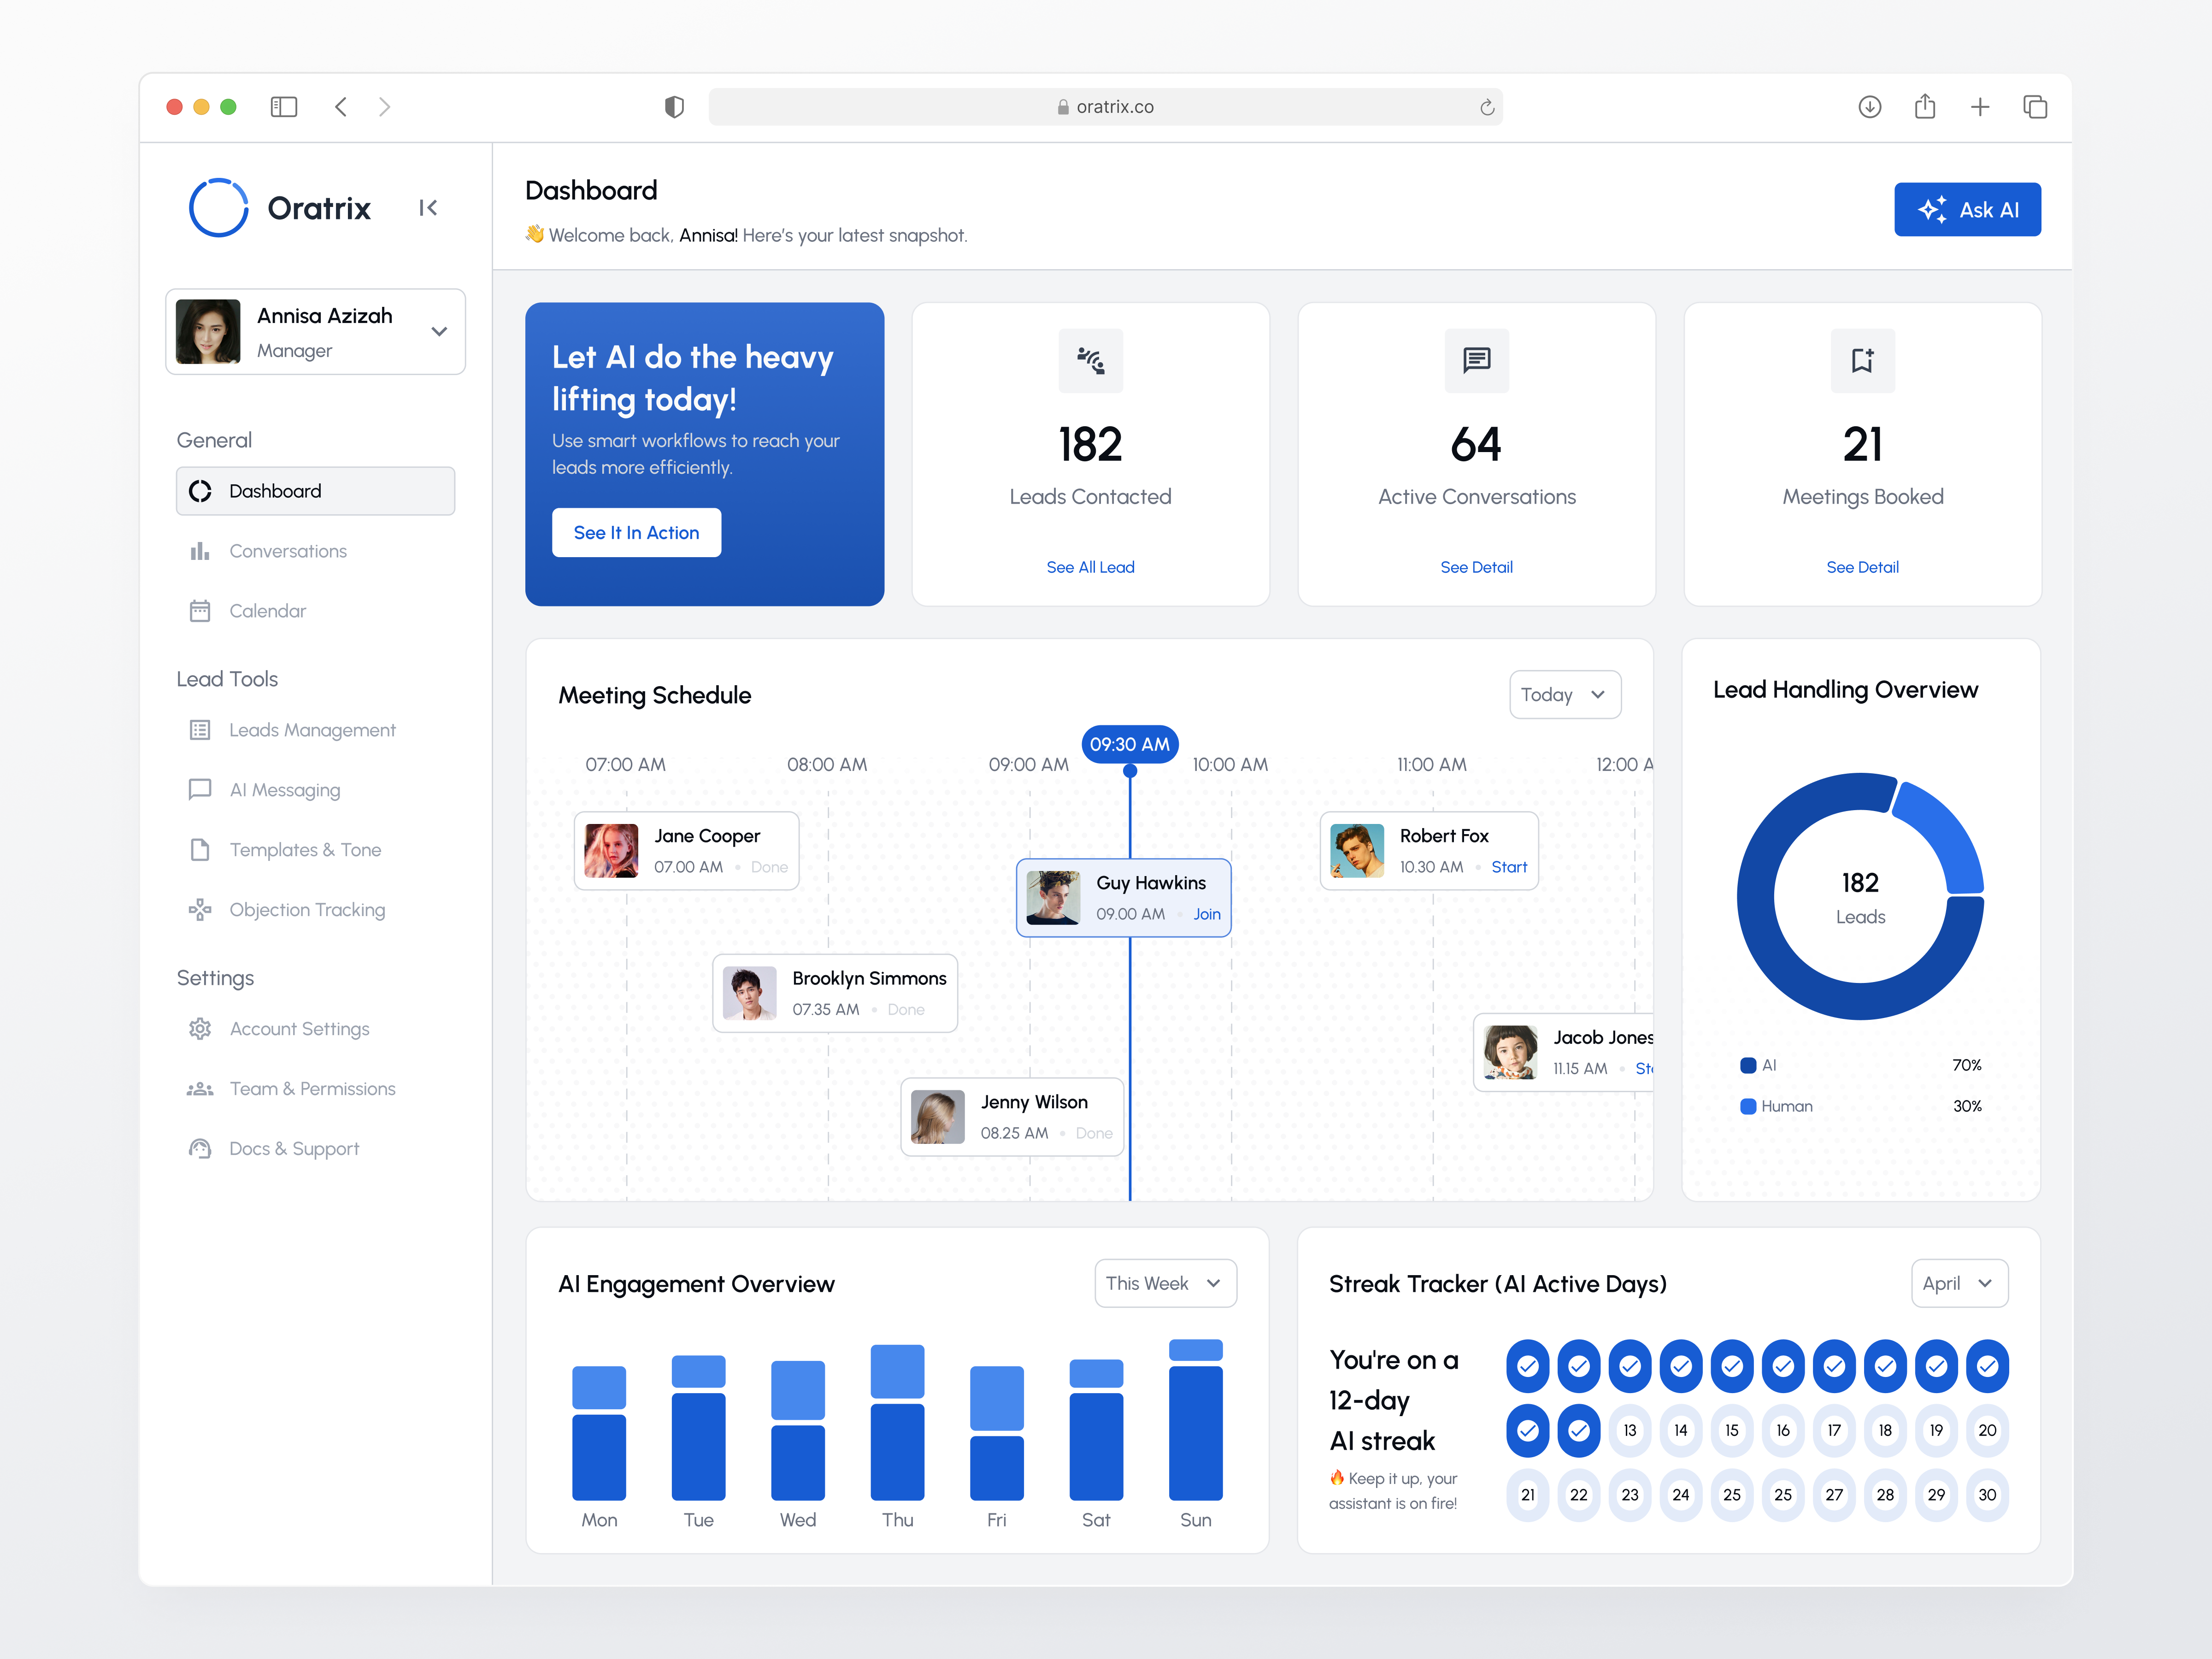The width and height of the screenshot is (2212, 1659).
Task: Click the Leads Contacted card icon
Action: (1090, 360)
